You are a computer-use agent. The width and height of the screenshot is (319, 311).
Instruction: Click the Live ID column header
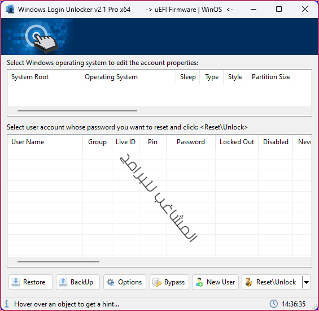click(125, 142)
